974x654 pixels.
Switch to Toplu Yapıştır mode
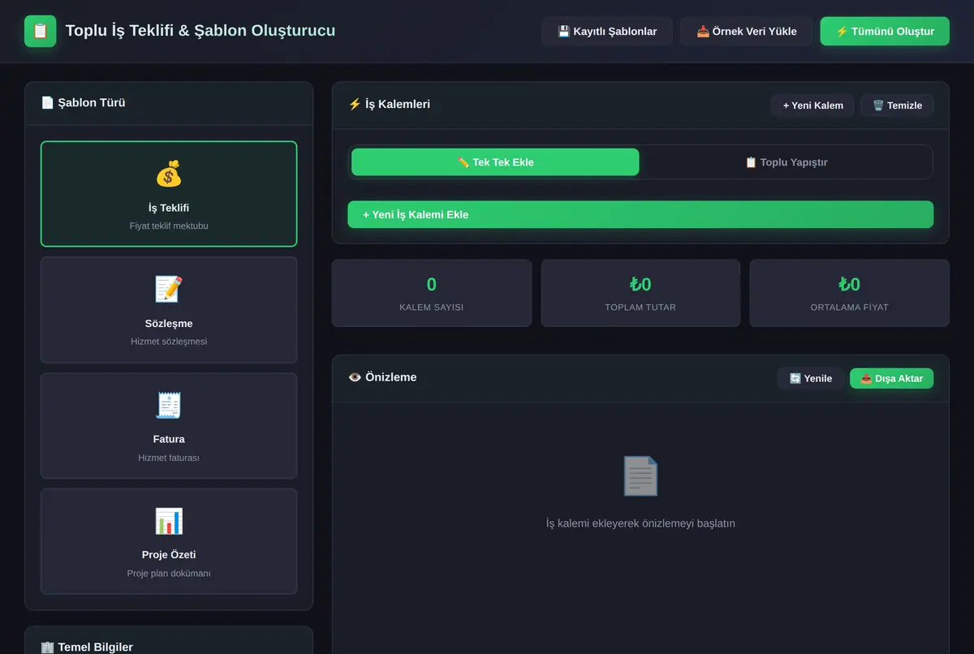(x=786, y=162)
